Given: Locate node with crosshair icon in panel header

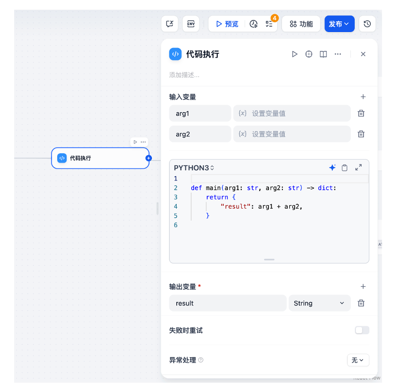Looking at the screenshot, I should (x=309, y=54).
